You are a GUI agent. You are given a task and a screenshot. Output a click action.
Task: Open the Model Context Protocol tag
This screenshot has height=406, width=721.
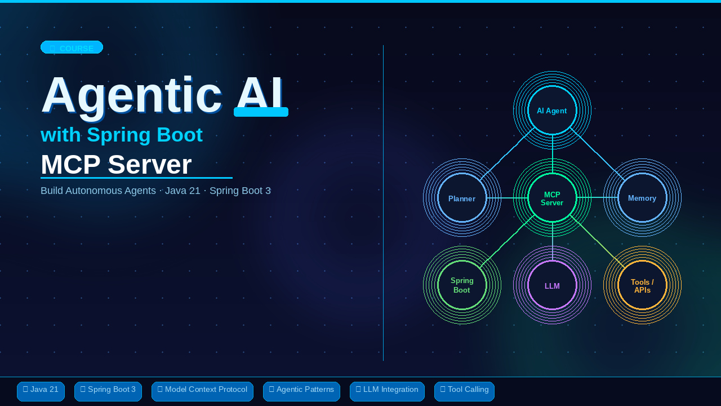(x=202, y=391)
